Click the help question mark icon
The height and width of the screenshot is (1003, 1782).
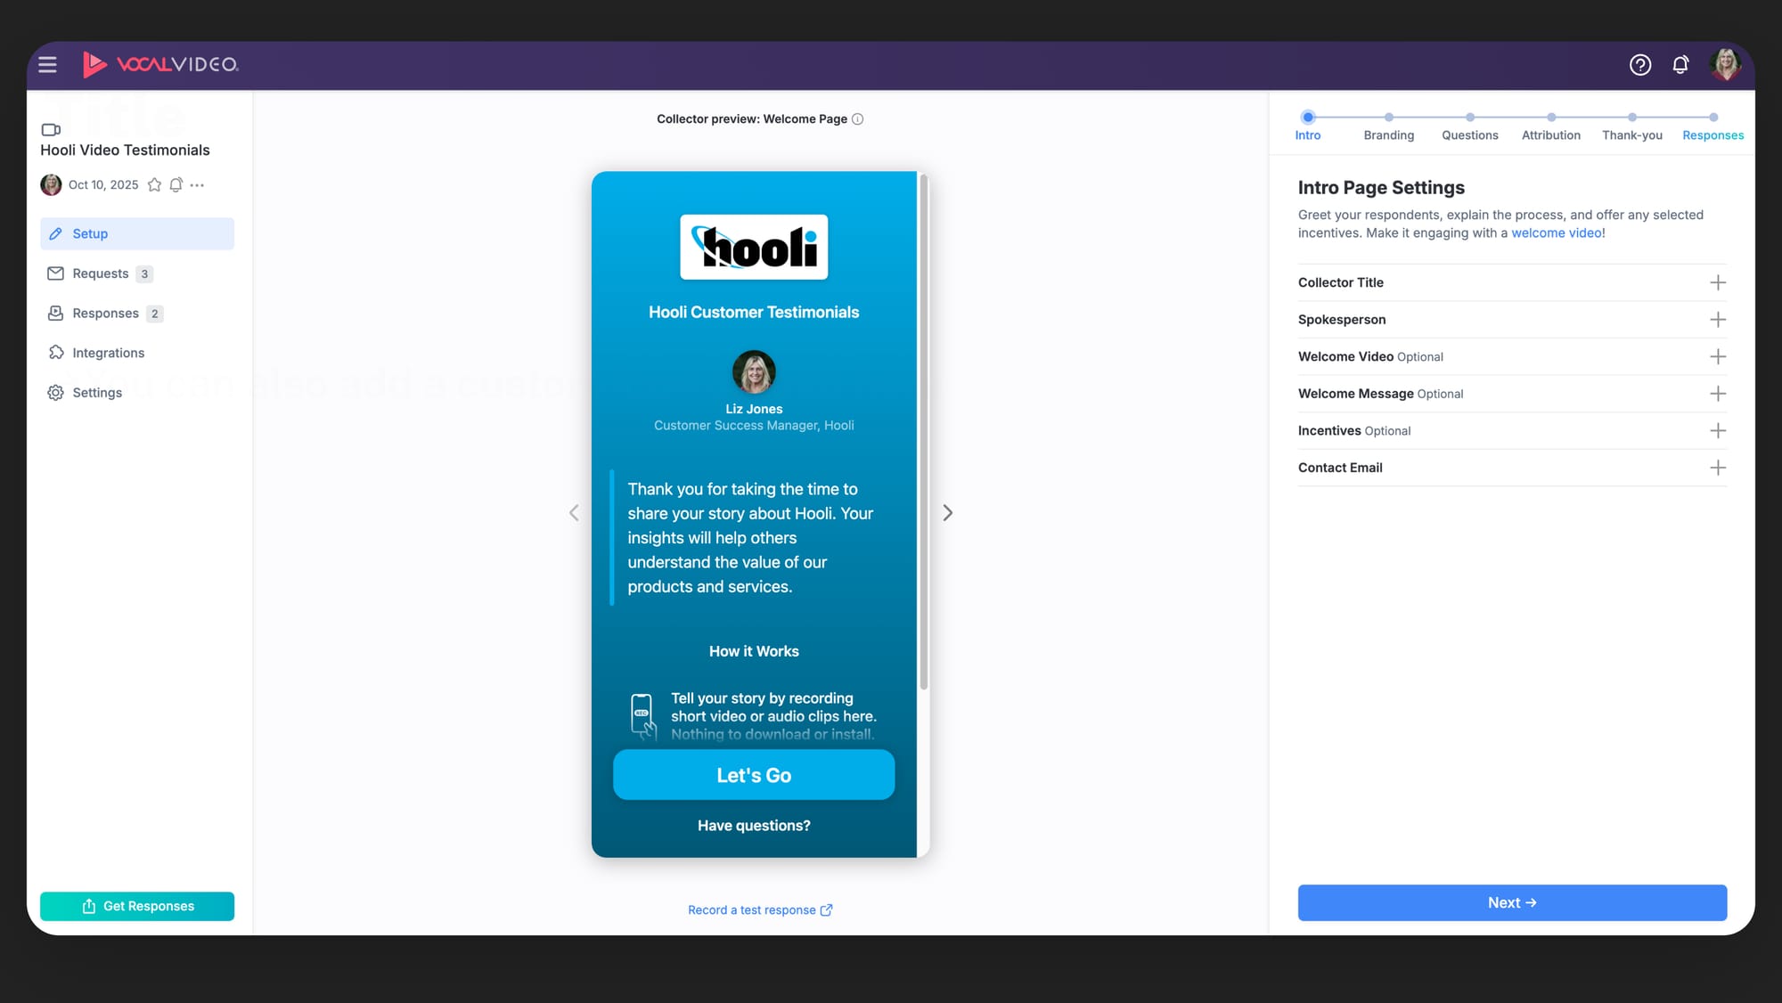pyautogui.click(x=1639, y=64)
